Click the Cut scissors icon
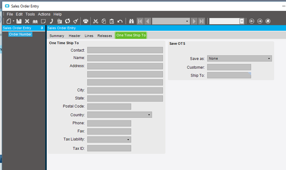 (96, 21)
